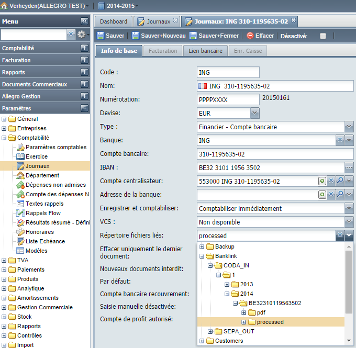The height and width of the screenshot is (348, 356).
Task: Open the menu settings gear icon
Action: (81, 35)
